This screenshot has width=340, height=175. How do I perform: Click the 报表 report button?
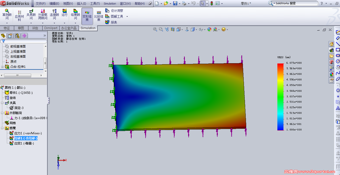pos(111,22)
